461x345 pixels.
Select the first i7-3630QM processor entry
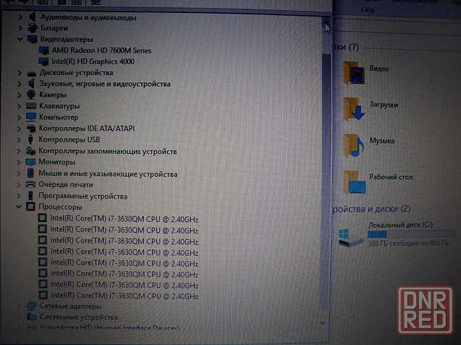124,219
